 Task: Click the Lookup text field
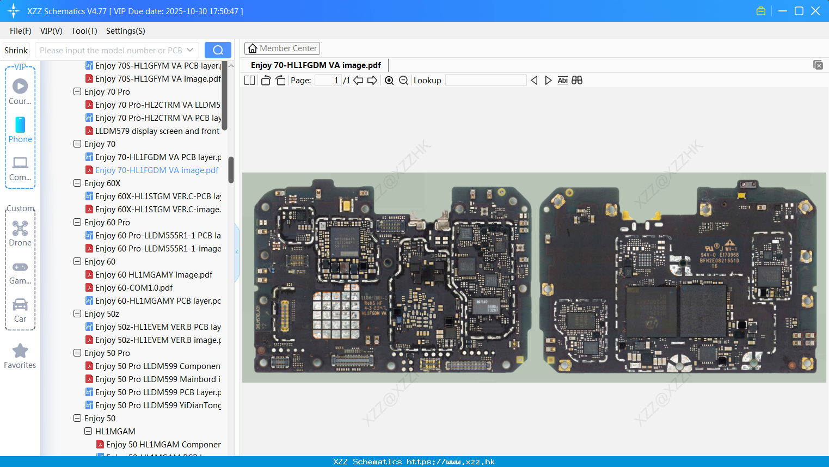coord(486,80)
